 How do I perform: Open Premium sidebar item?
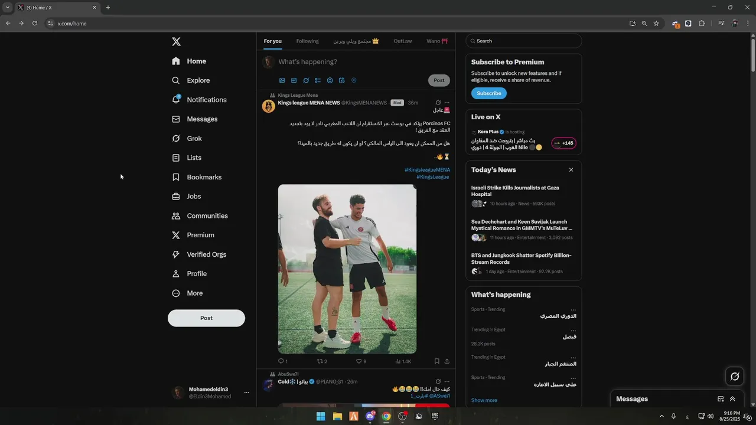click(x=193, y=235)
